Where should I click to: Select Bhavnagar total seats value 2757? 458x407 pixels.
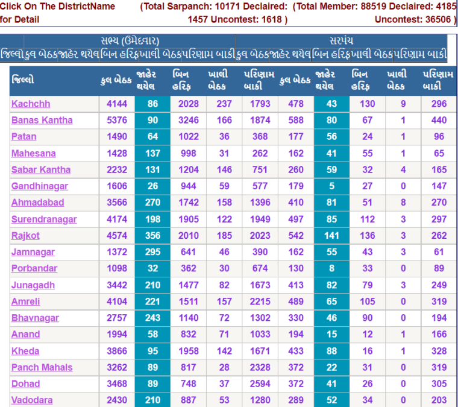point(117,318)
